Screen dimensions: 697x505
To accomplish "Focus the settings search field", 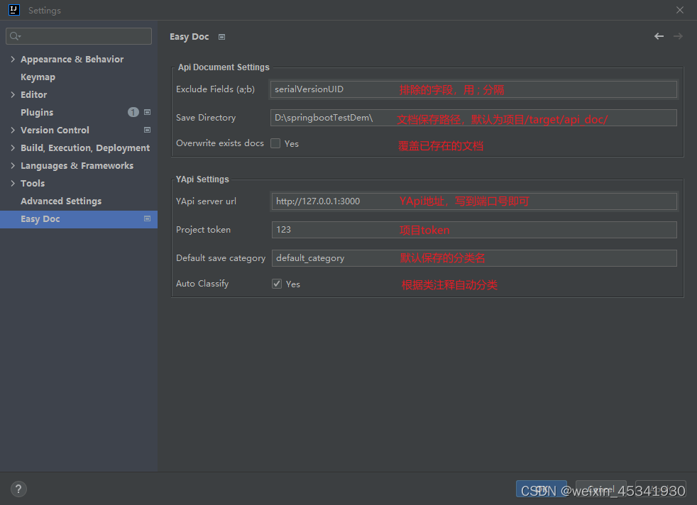I will pyautogui.click(x=79, y=36).
